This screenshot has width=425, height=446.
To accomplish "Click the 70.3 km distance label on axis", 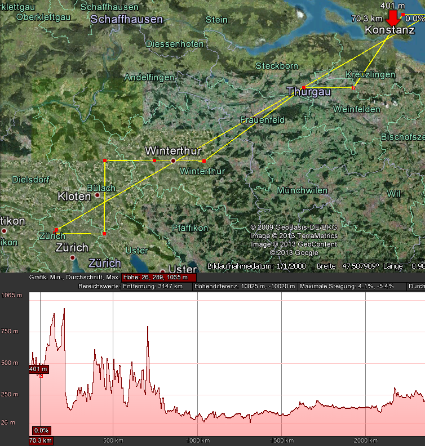I will tap(41, 440).
